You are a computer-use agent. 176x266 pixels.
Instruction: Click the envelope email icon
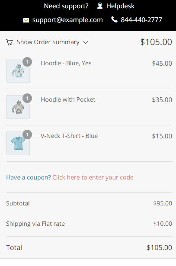26,20
